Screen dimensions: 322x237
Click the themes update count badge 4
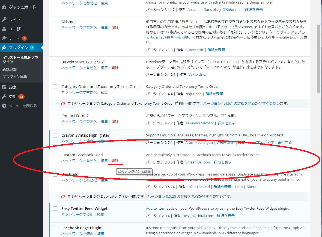[24, 38]
